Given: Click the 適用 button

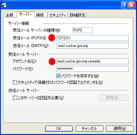Looking at the screenshot, I should [120, 129].
